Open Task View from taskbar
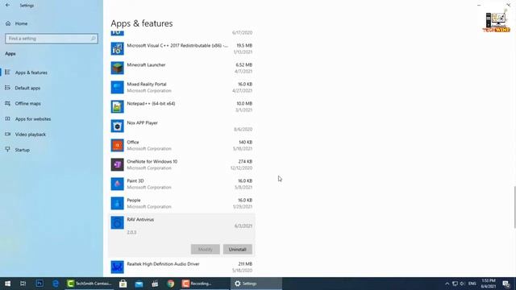516x290 pixels. 23,284
